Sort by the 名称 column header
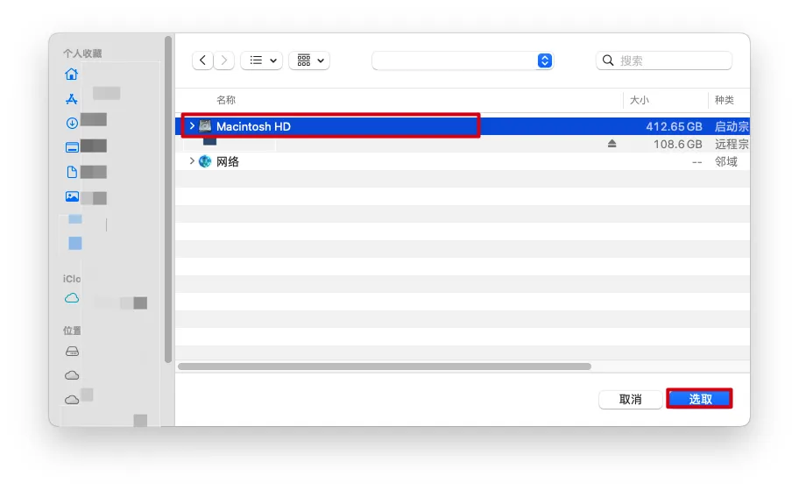Image resolution: width=799 pixels, height=491 pixels. 226,100
